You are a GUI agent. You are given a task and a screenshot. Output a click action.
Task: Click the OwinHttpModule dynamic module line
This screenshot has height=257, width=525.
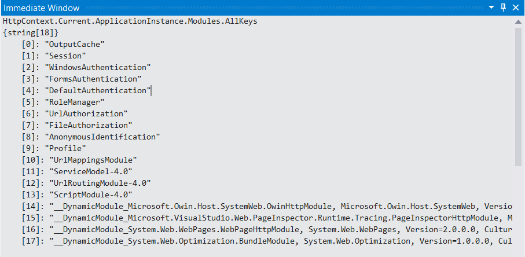point(267,206)
